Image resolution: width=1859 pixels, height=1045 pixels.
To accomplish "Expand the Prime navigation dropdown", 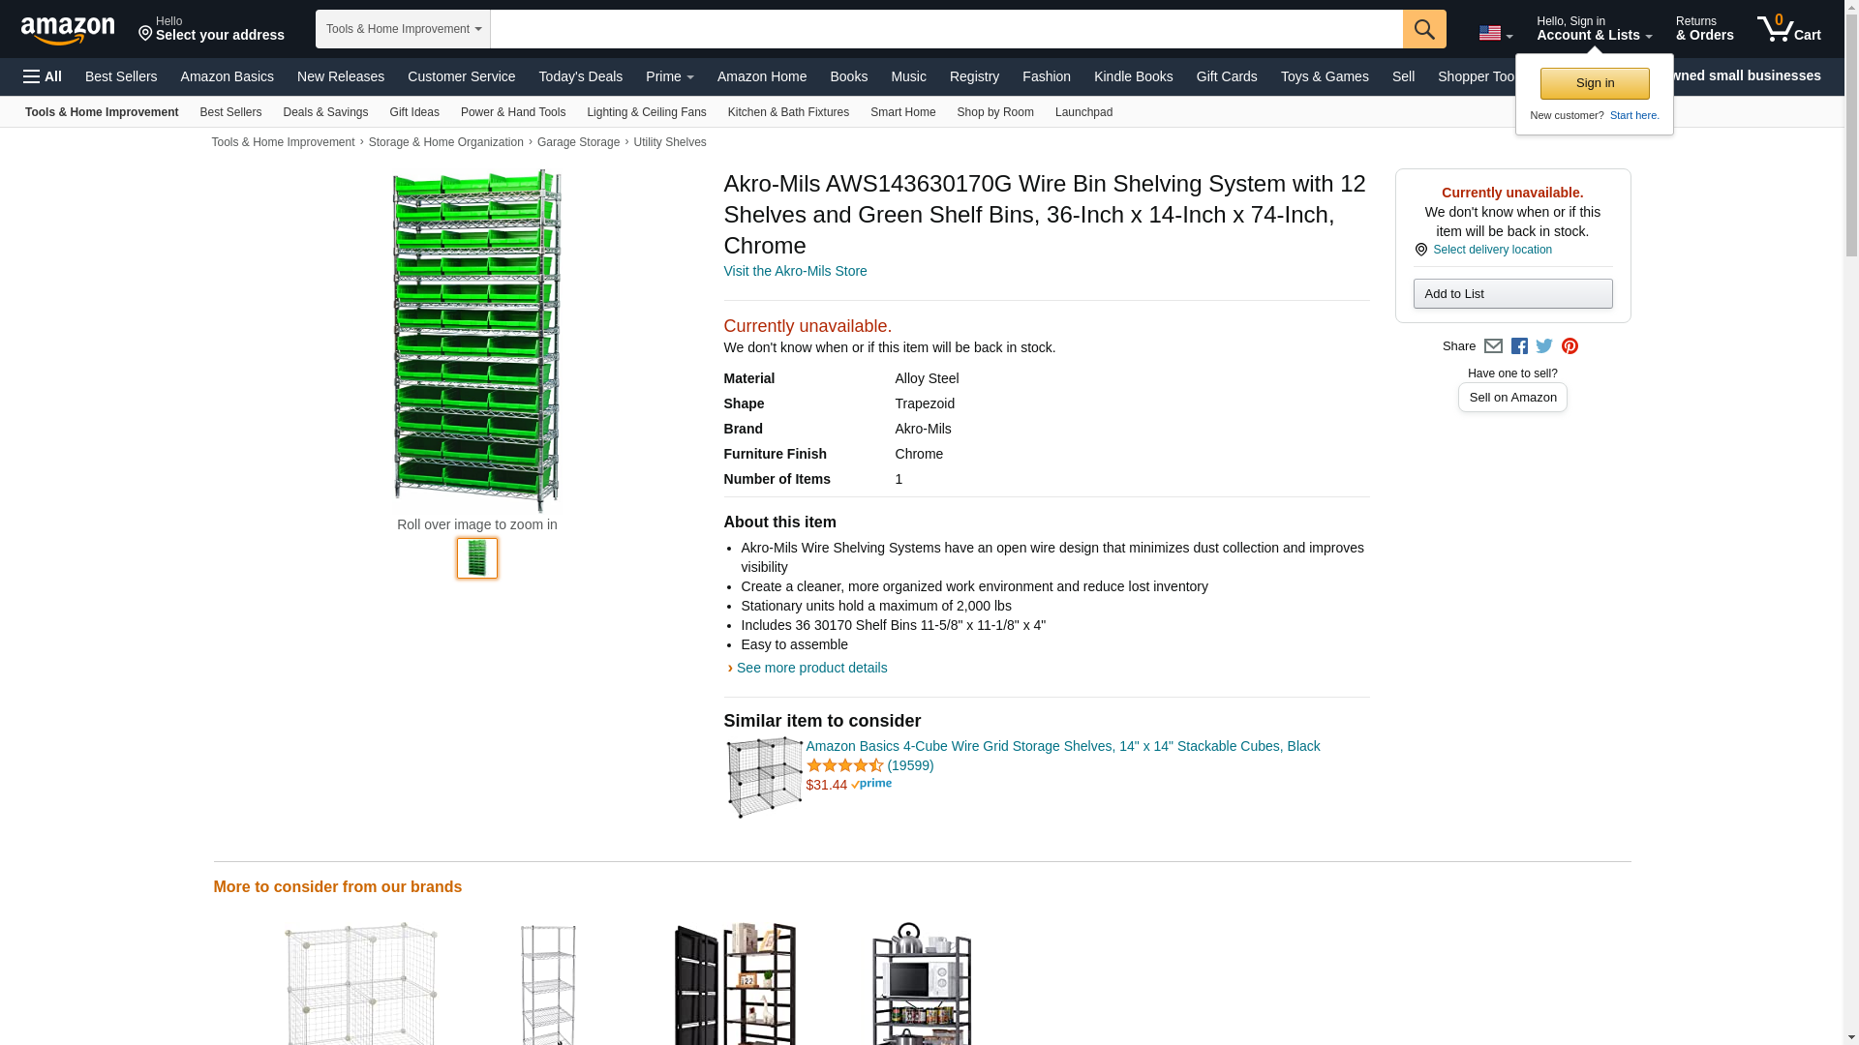I will tap(669, 76).
